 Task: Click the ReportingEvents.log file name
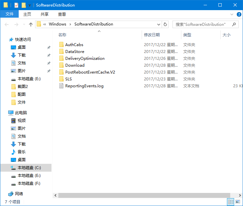tap(84, 86)
